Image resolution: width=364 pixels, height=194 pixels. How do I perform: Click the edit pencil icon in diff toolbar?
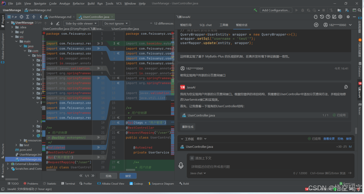58,24
